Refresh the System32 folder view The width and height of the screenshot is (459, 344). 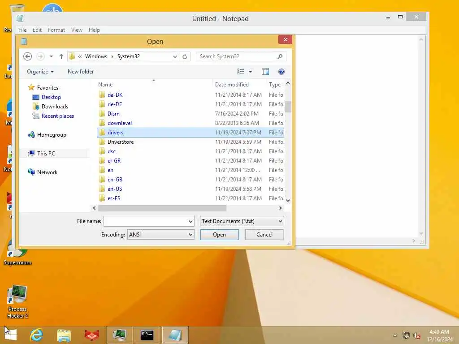[x=185, y=56]
